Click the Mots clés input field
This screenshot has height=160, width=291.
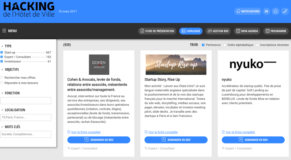26,134
